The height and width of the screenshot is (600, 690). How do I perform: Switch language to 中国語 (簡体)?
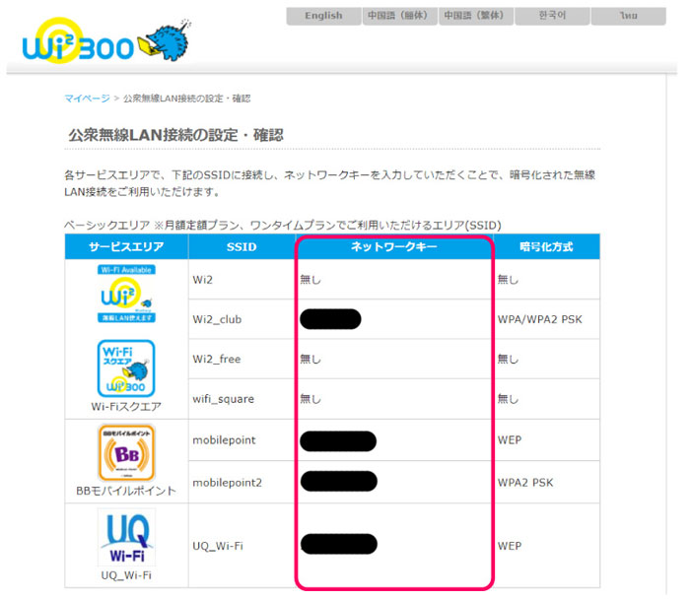coord(399,16)
